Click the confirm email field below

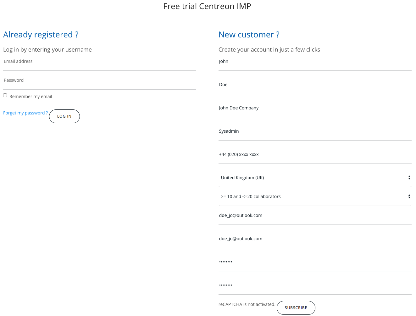[315, 239]
